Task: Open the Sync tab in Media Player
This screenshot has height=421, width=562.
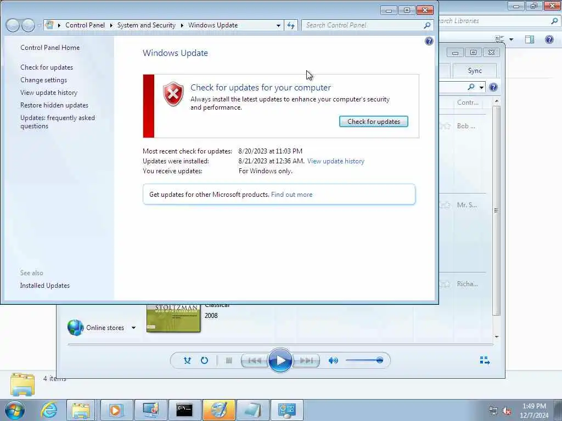Action: click(475, 71)
